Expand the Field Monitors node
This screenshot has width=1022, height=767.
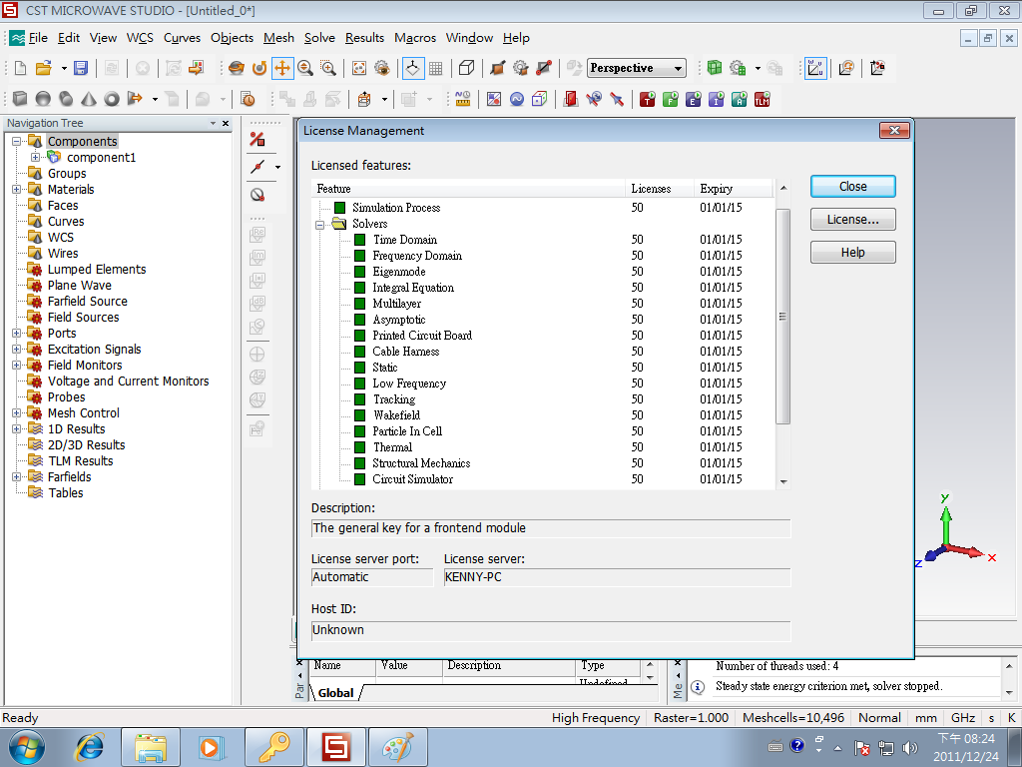[16, 365]
